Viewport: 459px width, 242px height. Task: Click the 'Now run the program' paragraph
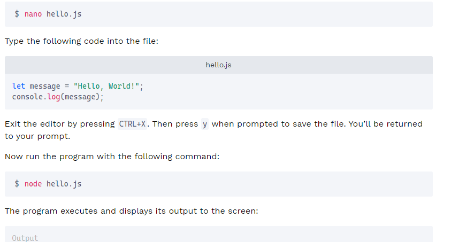pyautogui.click(x=112, y=157)
